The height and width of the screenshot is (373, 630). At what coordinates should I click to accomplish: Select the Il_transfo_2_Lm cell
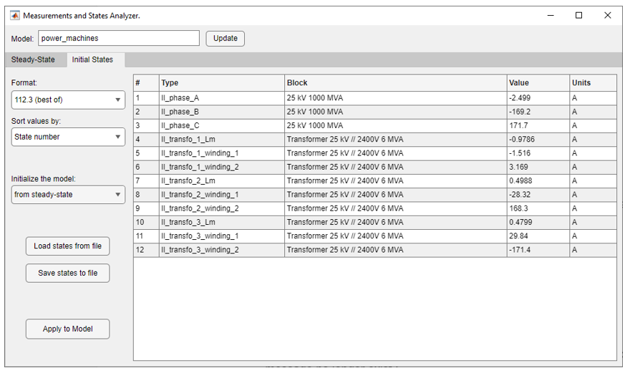pos(222,181)
